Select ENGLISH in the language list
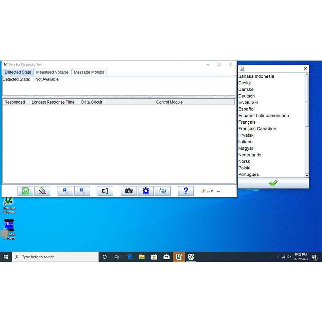The width and height of the screenshot is (322, 322). pos(248,102)
